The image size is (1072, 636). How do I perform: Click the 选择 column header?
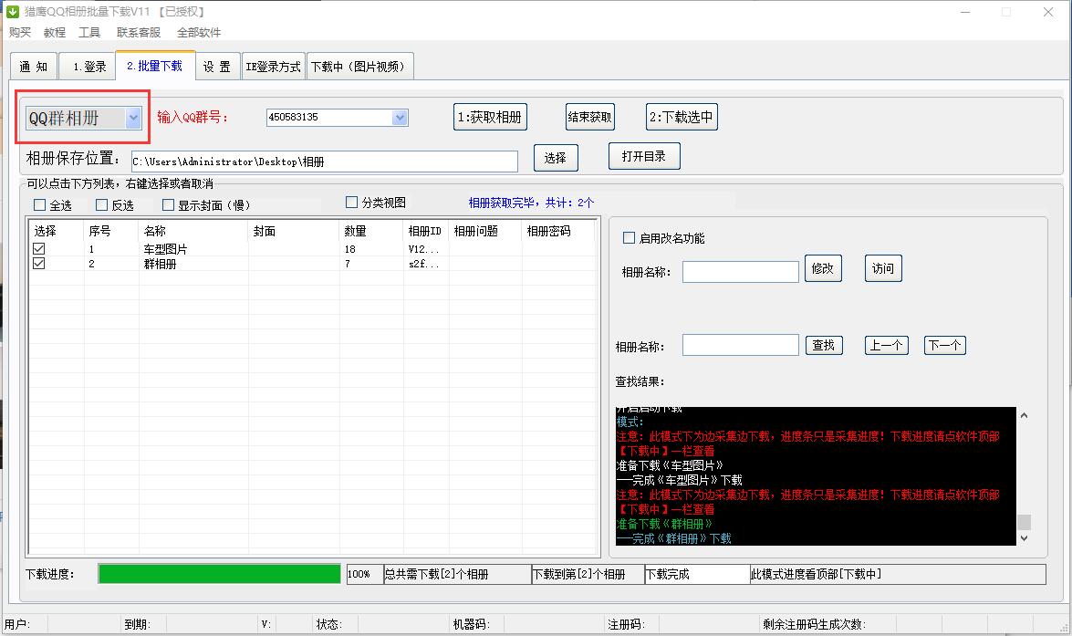click(x=57, y=231)
